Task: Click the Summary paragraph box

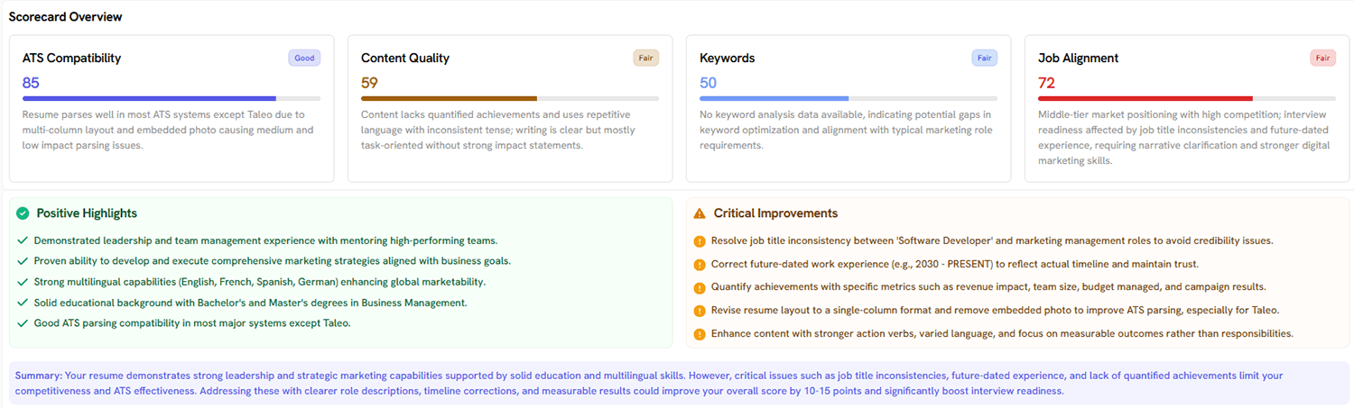Action: [x=677, y=383]
